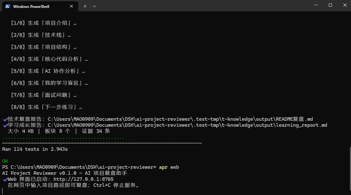Click the green OK test result

(5, 161)
